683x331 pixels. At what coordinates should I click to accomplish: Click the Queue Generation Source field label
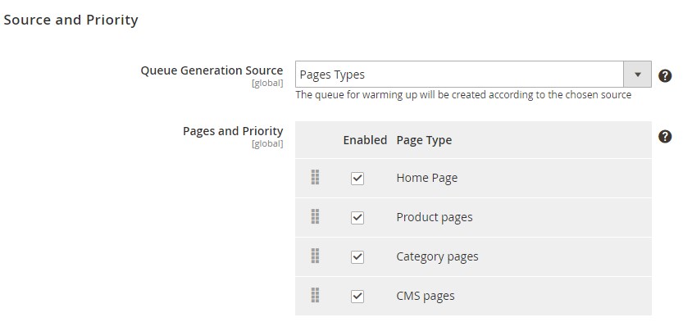click(212, 71)
